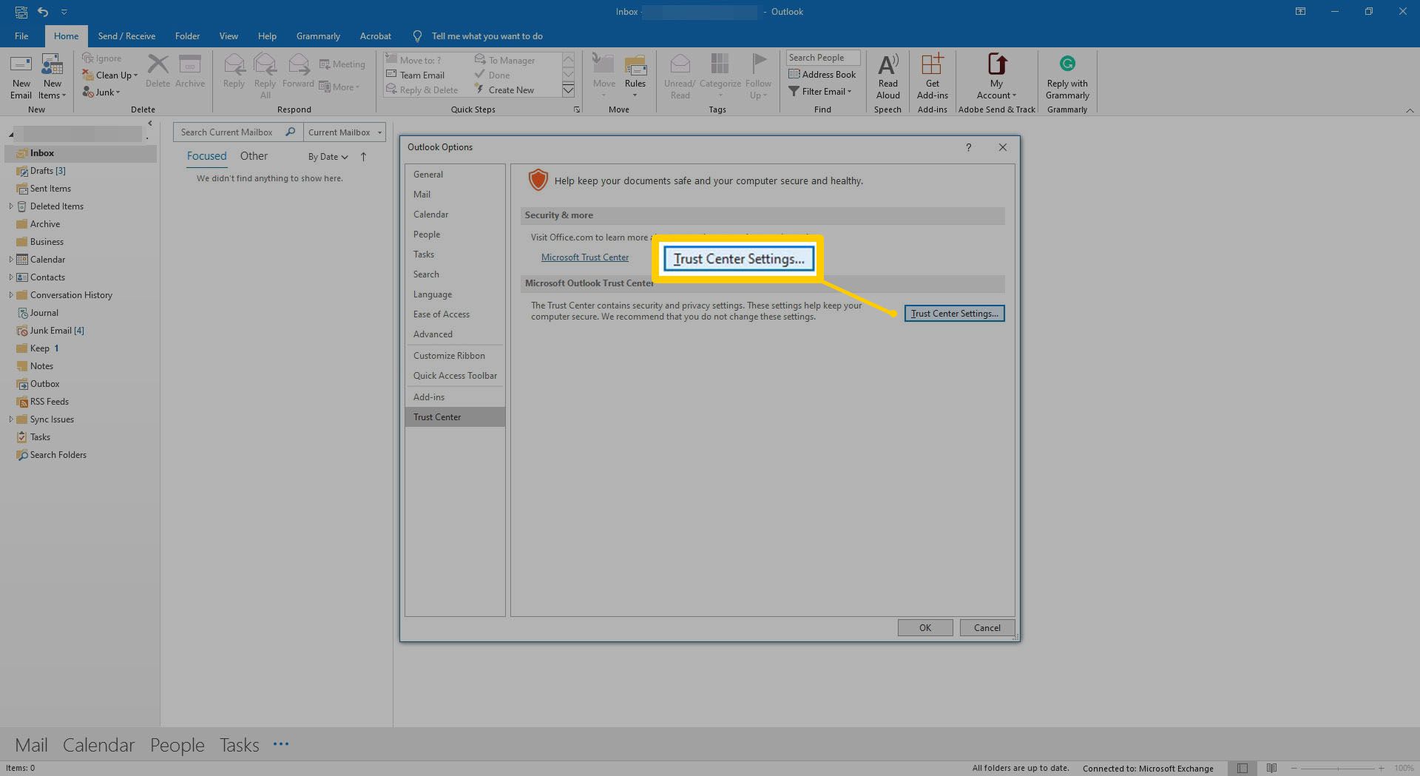Click the Search People field

[822, 58]
